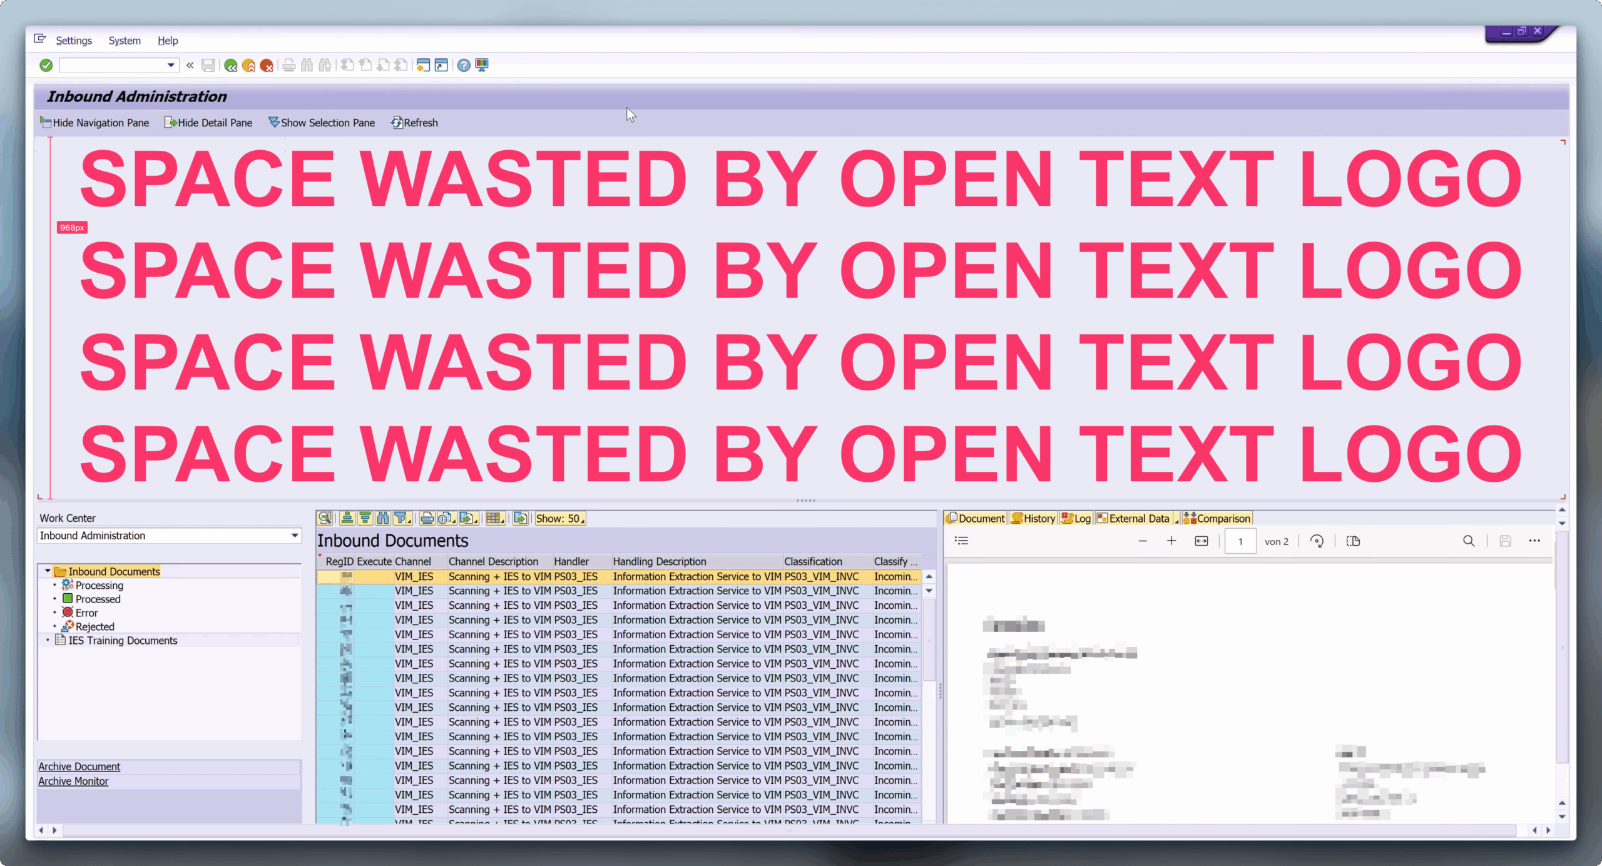Open the Work Center dropdown
Viewport: 1602px width, 866px height.
coord(295,536)
